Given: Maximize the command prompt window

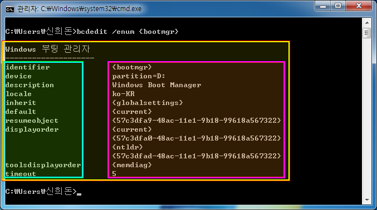Looking at the screenshot, I should tap(338, 6).
